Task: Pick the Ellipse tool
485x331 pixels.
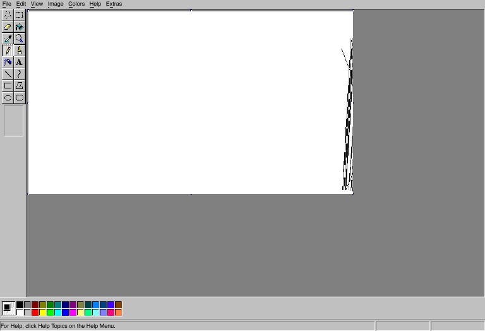Action: point(8,98)
